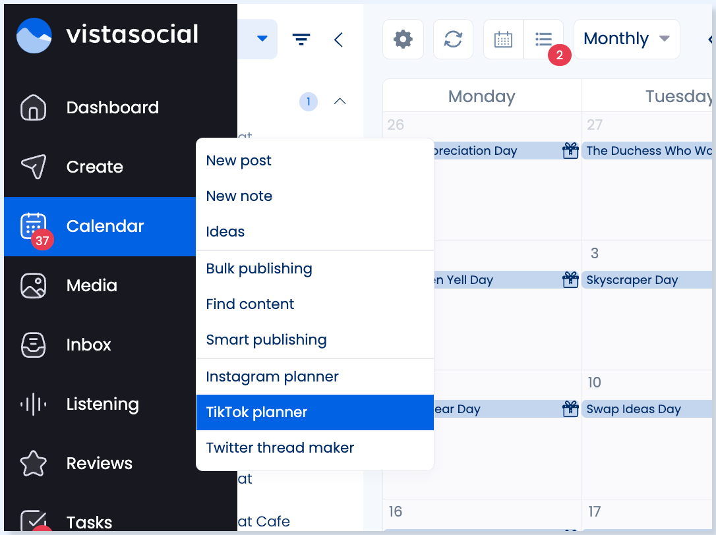Viewport: 716px width, 535px height.
Task: Open the Inbox tray icon
Action: pyautogui.click(x=34, y=345)
